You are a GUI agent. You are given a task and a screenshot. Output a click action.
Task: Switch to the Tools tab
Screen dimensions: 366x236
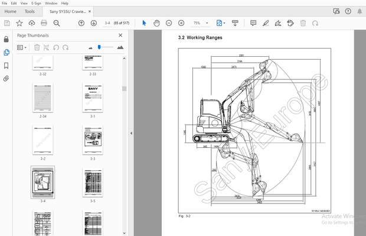(30, 11)
